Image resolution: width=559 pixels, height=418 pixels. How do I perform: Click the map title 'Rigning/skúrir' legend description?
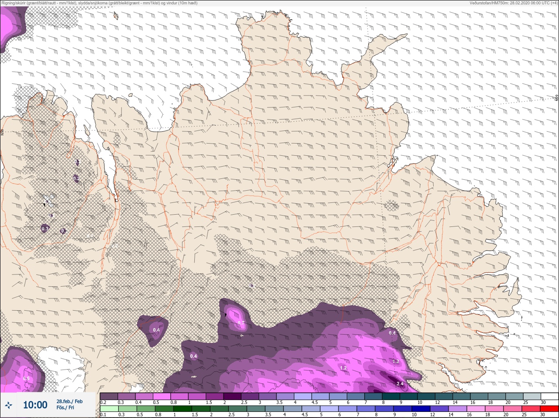coord(99,3)
